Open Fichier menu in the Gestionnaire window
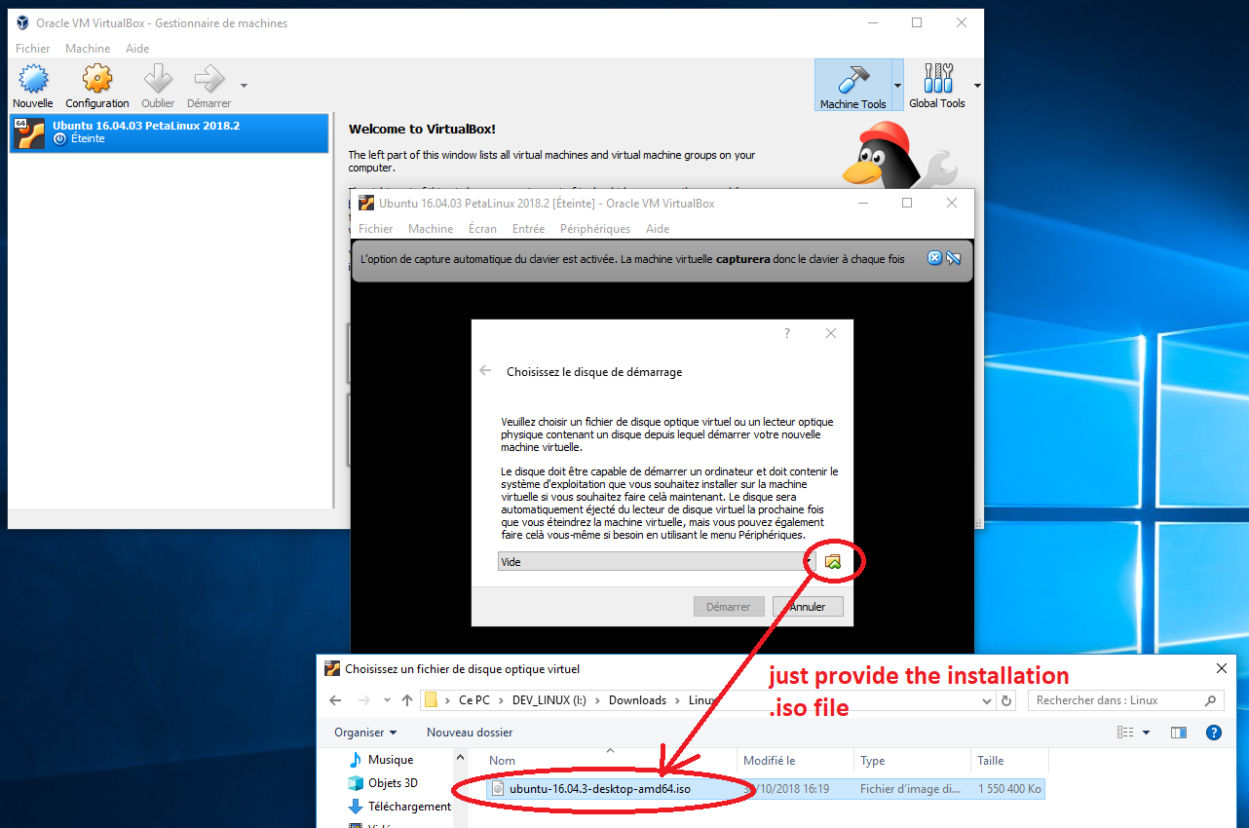This screenshot has height=828, width=1249. click(33, 49)
